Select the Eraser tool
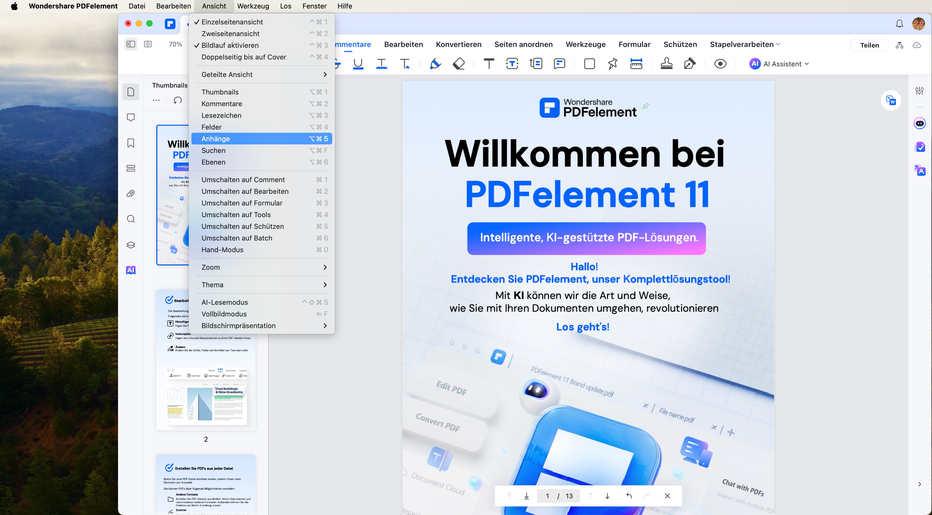 point(459,64)
